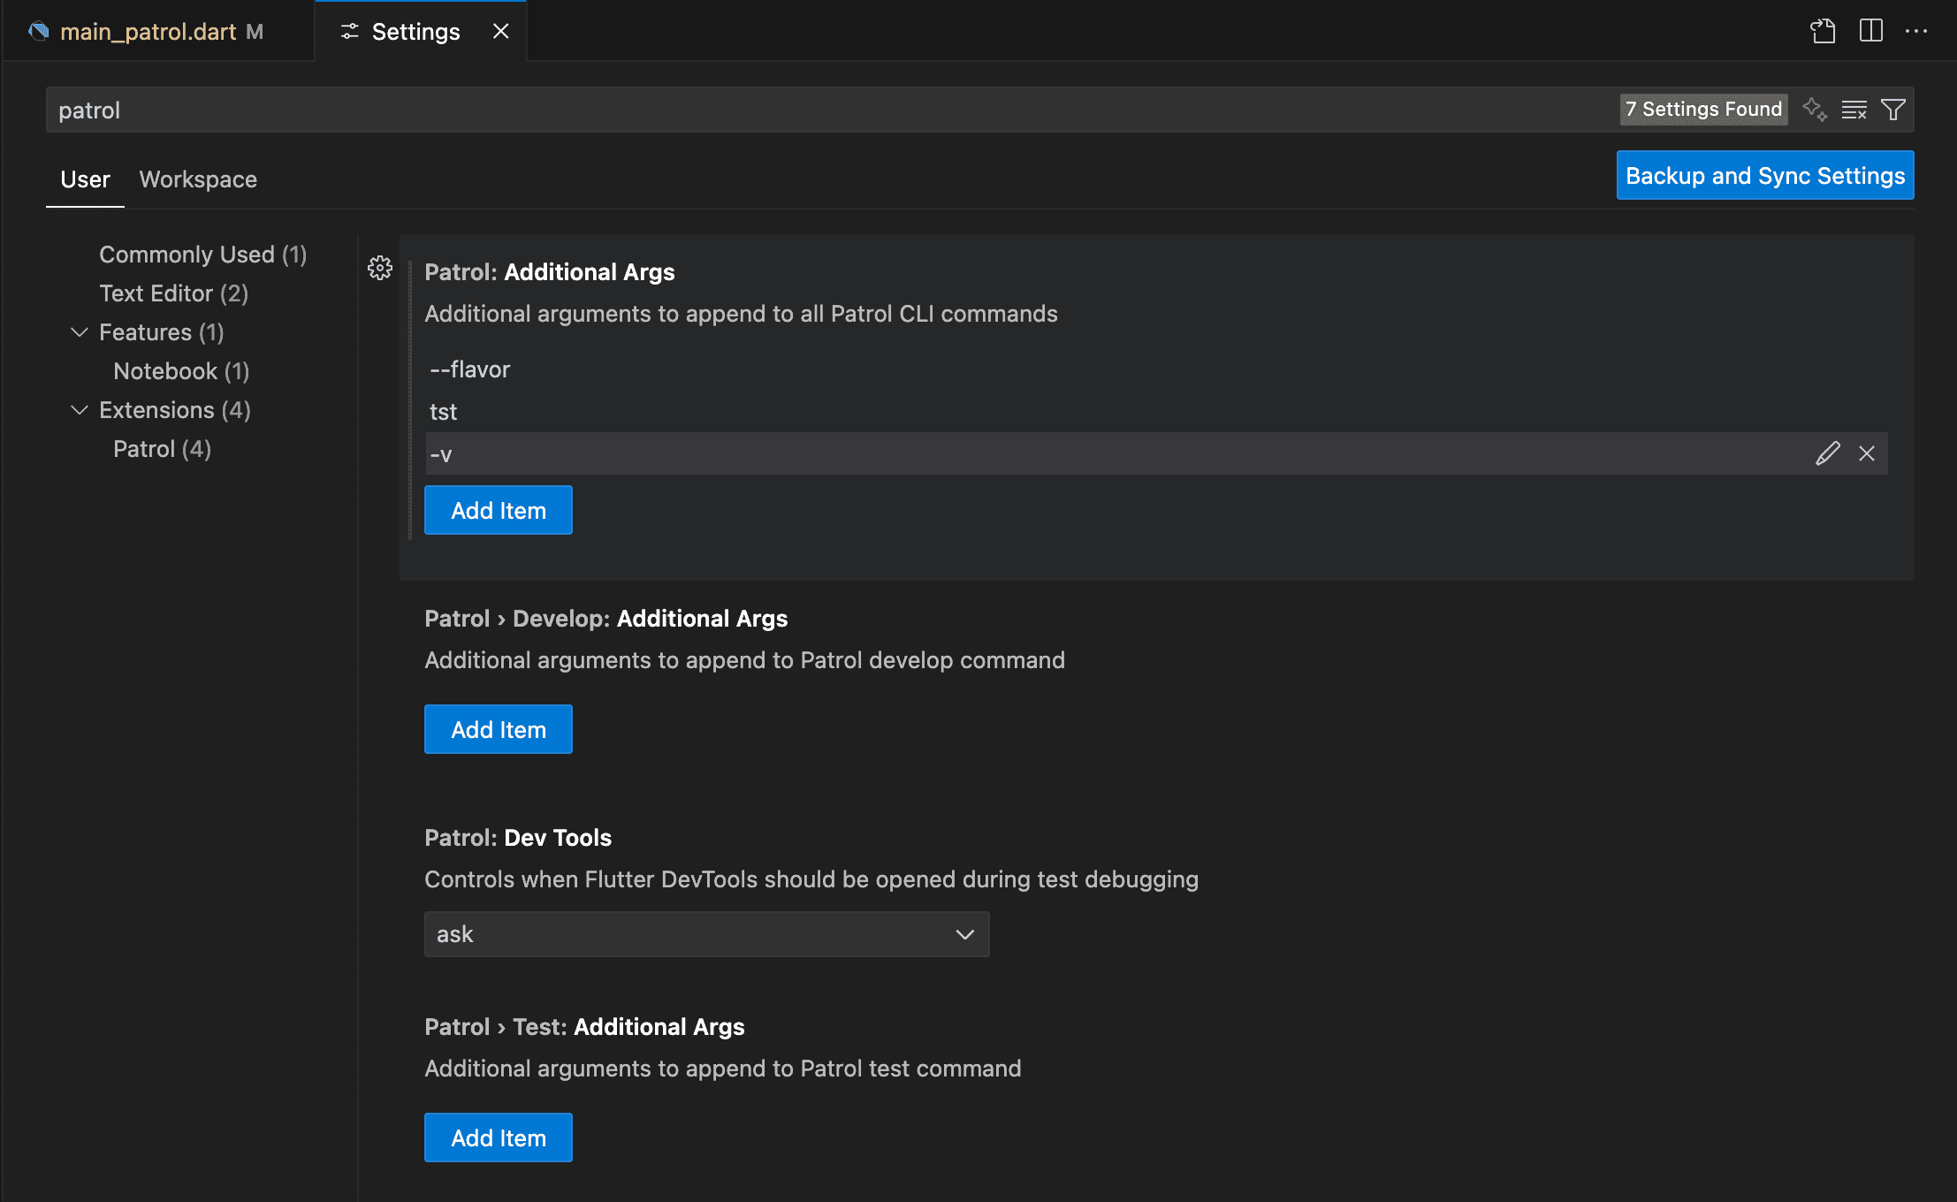Image resolution: width=1957 pixels, height=1202 pixels.
Task: Split the editor to the right
Action: (1870, 31)
